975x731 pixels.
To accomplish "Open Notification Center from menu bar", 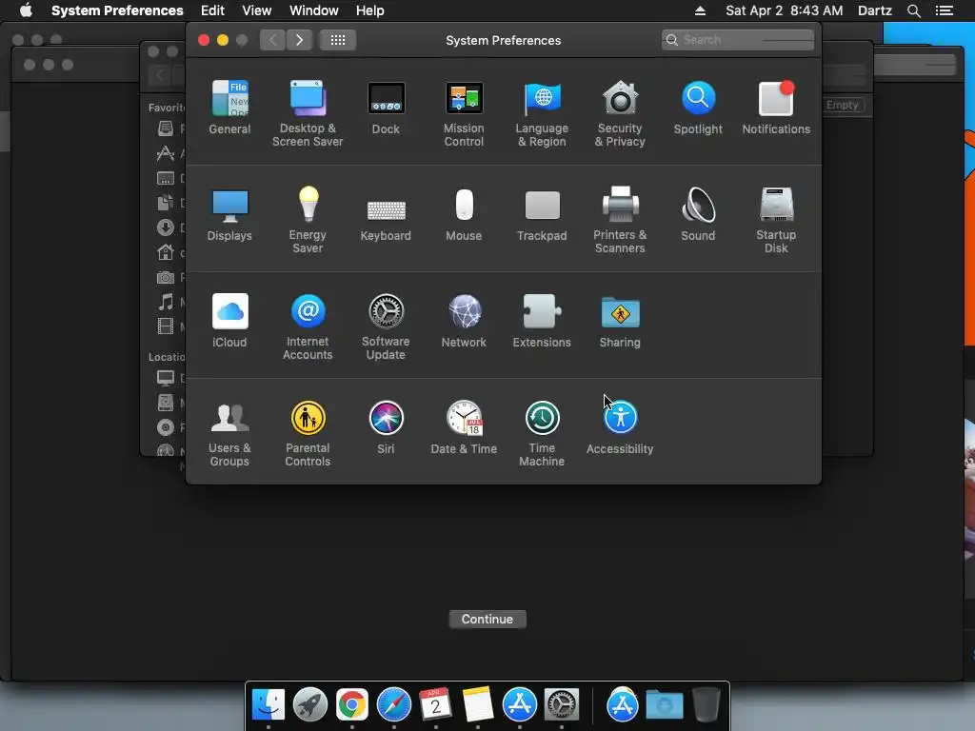I will (x=944, y=10).
